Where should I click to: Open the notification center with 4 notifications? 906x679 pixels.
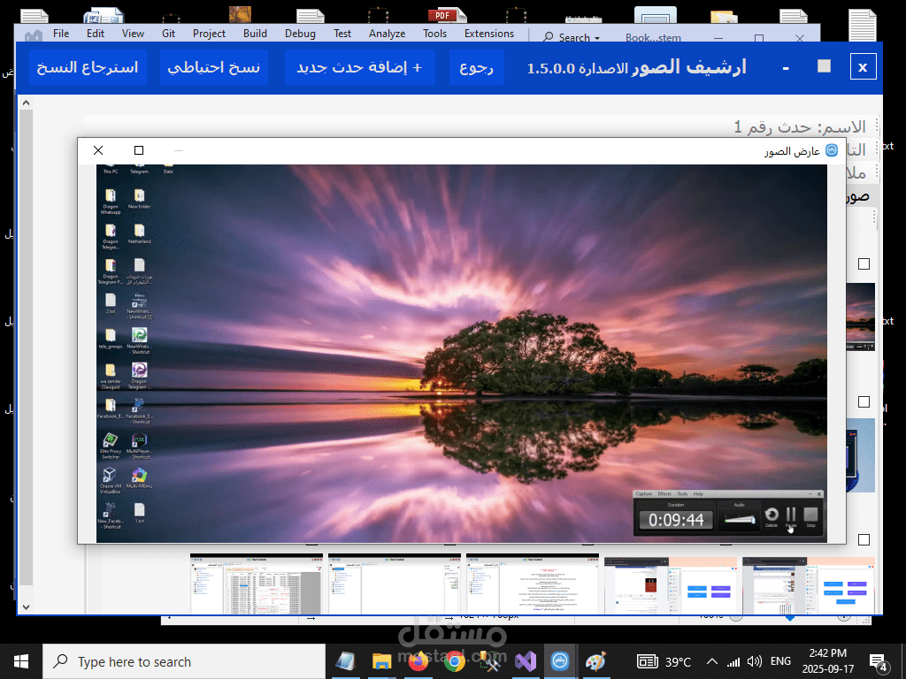click(x=879, y=663)
